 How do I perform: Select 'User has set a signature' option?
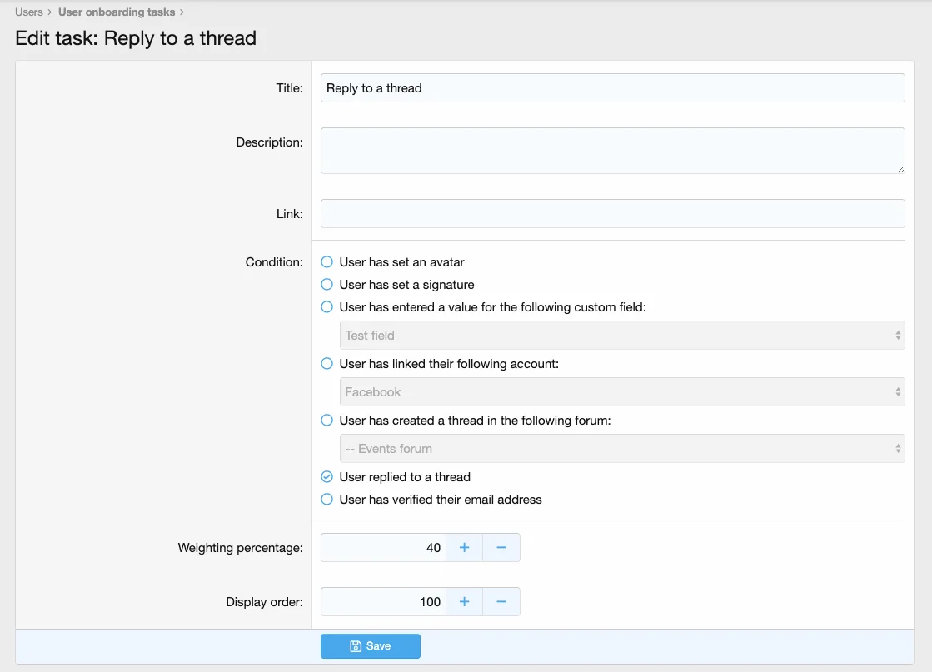(x=327, y=285)
